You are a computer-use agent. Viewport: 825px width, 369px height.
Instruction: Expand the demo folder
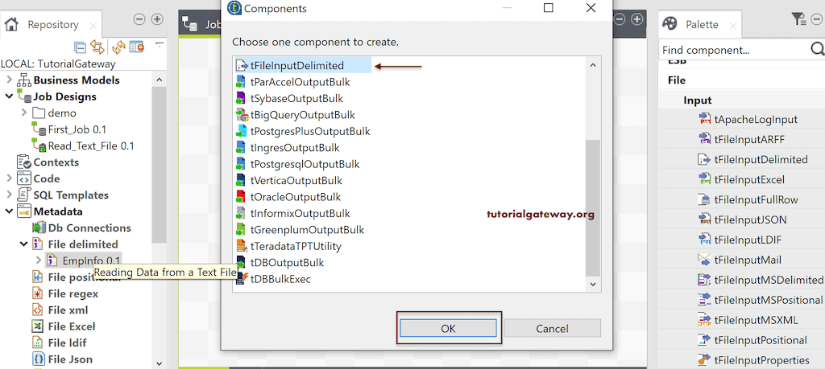coord(23,113)
